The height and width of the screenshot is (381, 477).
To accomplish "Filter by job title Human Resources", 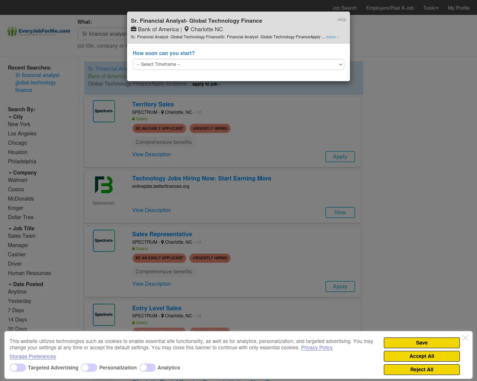I will [x=29, y=273].
